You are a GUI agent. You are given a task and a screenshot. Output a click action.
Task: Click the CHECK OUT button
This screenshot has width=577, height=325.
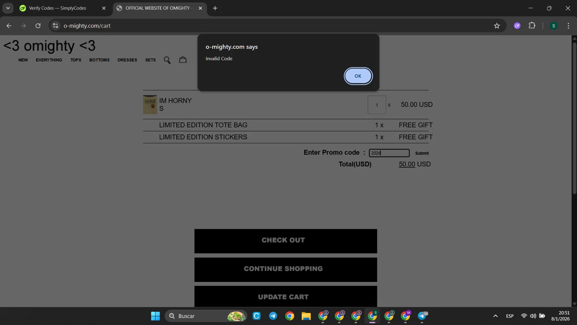point(285,241)
